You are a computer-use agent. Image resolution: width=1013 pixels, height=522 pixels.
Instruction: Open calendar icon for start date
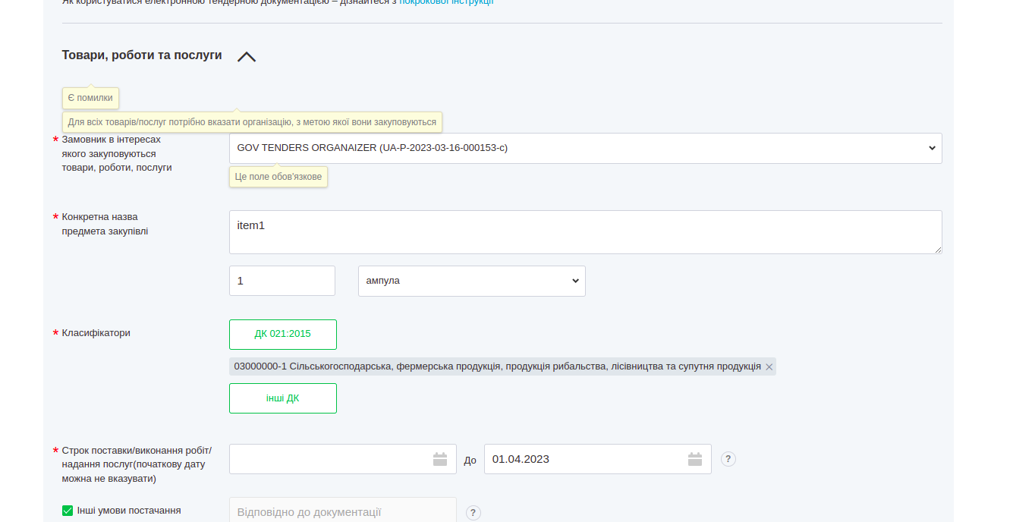pyautogui.click(x=440, y=459)
